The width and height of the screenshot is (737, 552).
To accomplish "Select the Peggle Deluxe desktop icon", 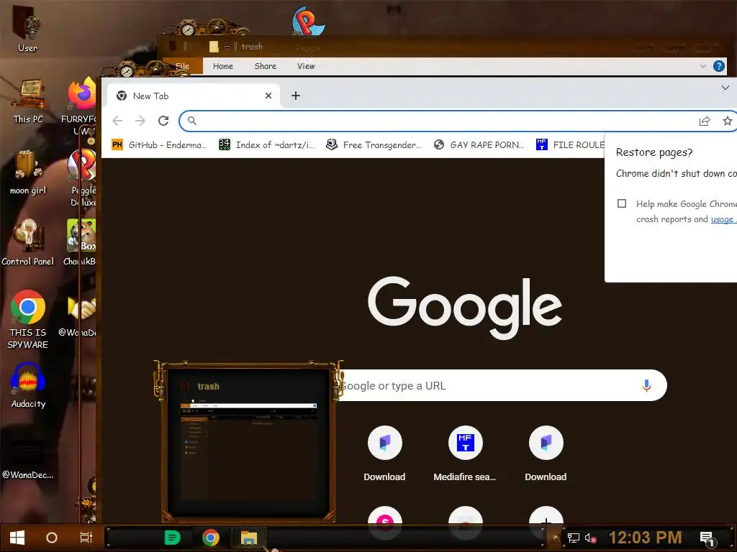I will click(x=83, y=178).
